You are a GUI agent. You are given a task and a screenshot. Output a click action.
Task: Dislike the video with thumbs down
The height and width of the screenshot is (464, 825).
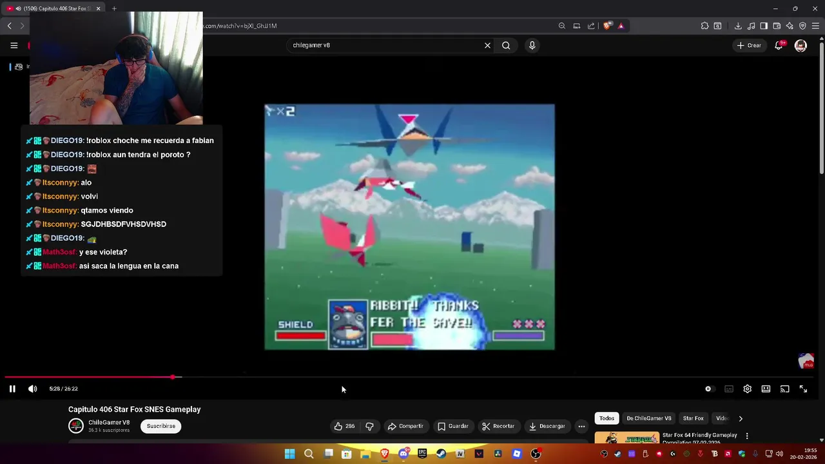[x=369, y=426]
